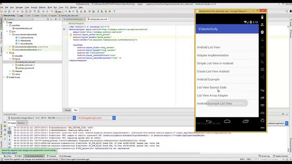292x164 pixels.
Task: Collapse the manifests folder node
Action: pos(7,26)
